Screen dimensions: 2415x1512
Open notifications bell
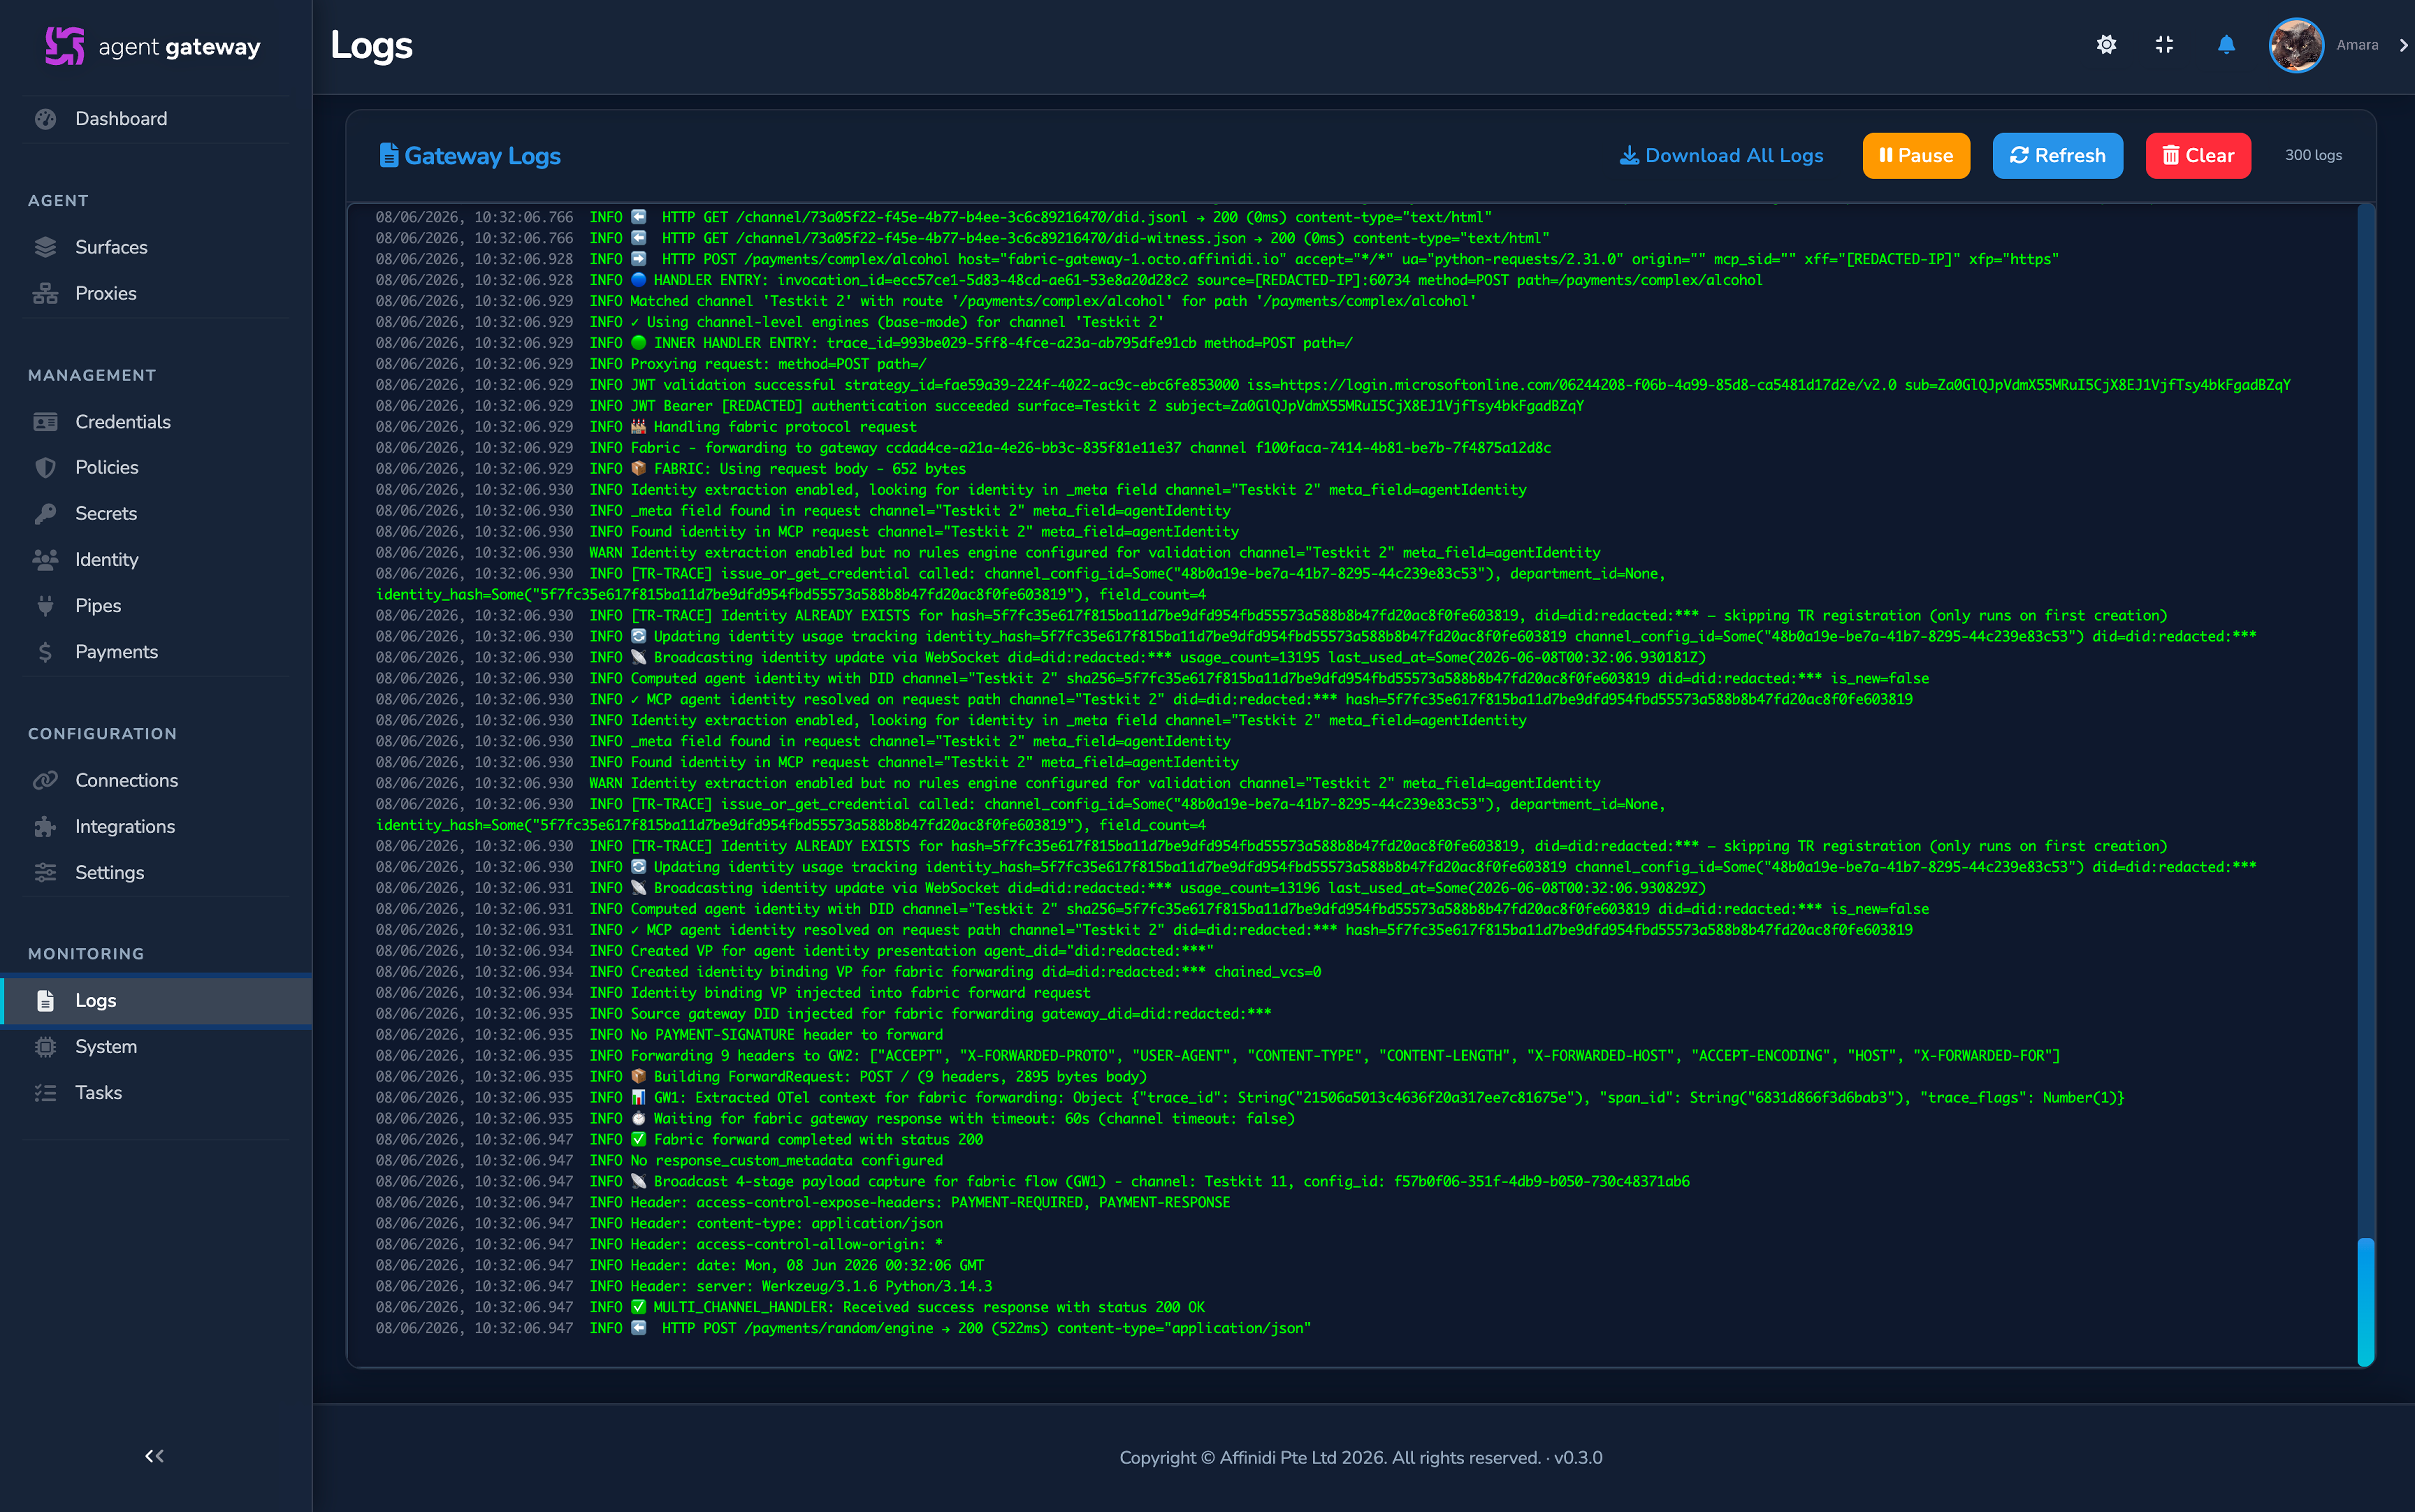[2226, 45]
